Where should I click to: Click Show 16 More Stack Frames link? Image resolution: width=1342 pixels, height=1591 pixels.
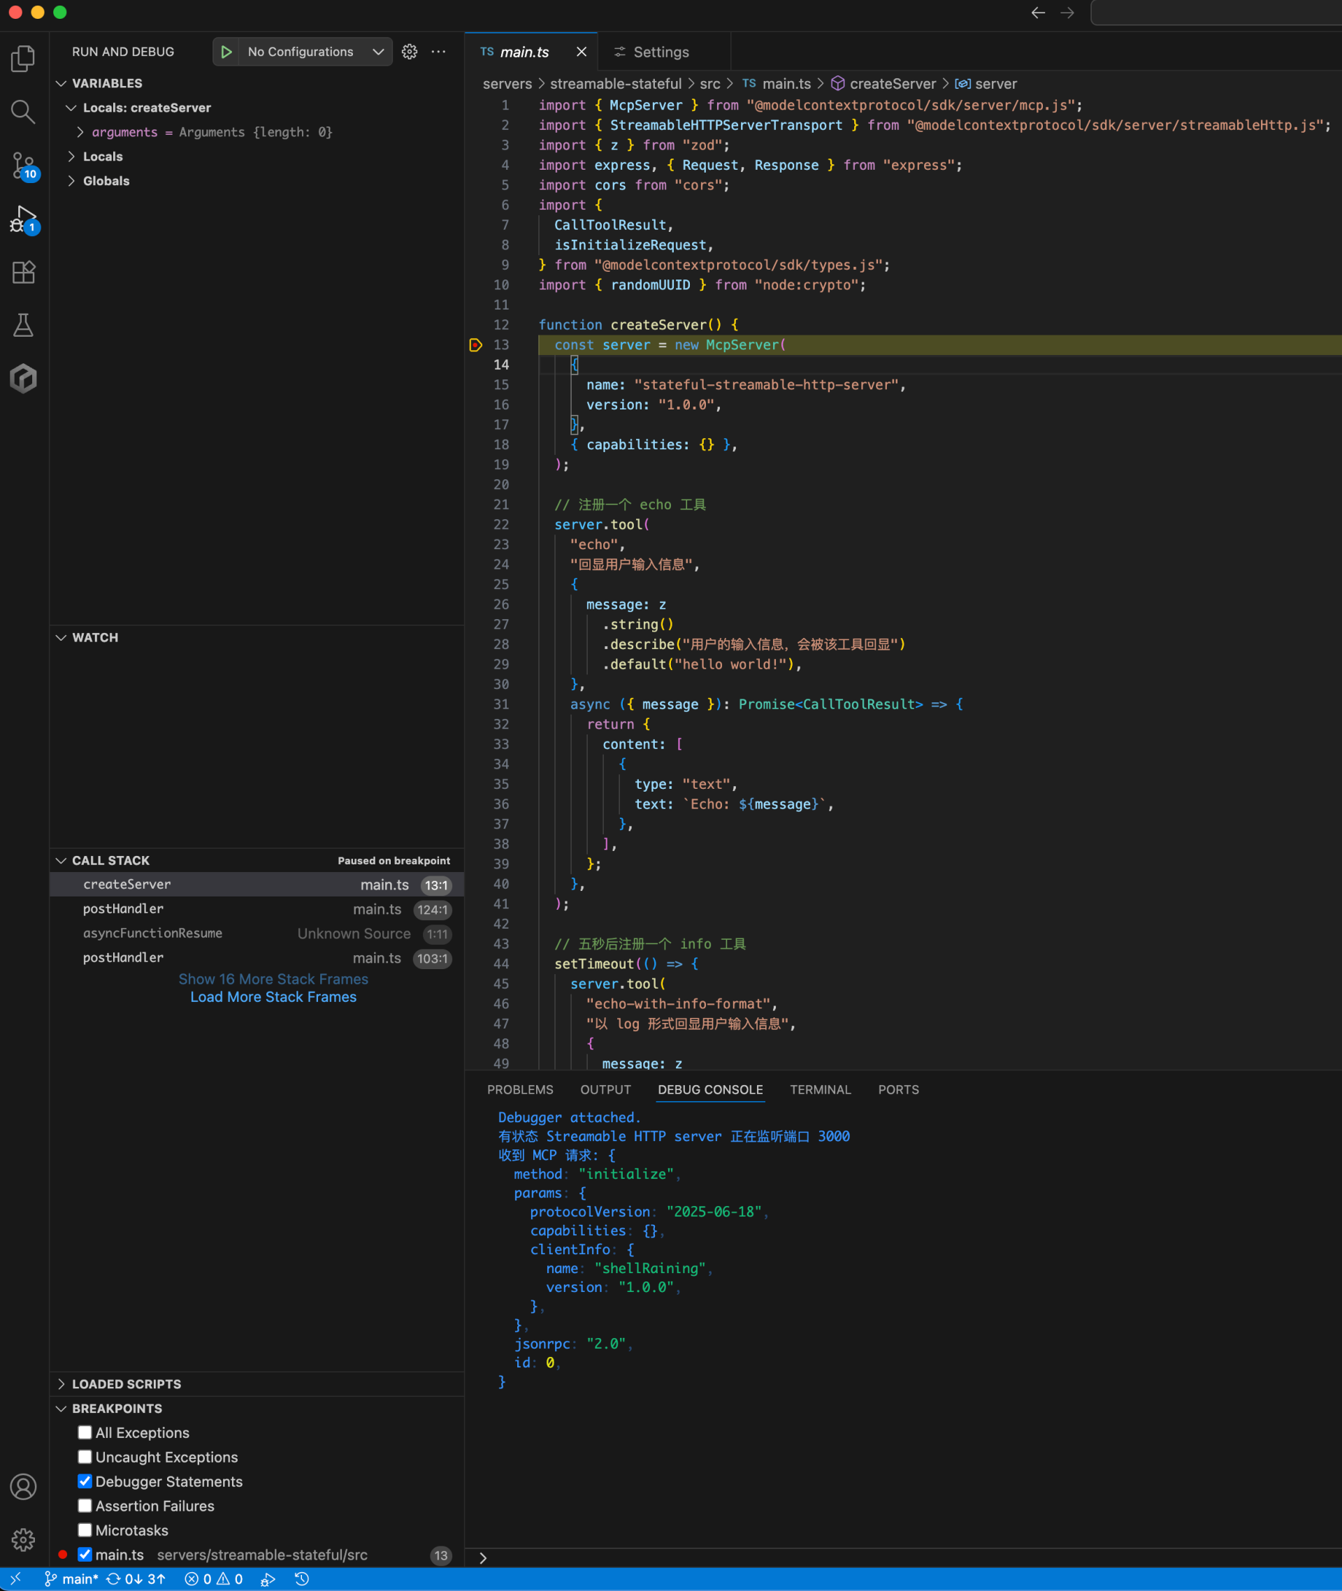tap(273, 980)
